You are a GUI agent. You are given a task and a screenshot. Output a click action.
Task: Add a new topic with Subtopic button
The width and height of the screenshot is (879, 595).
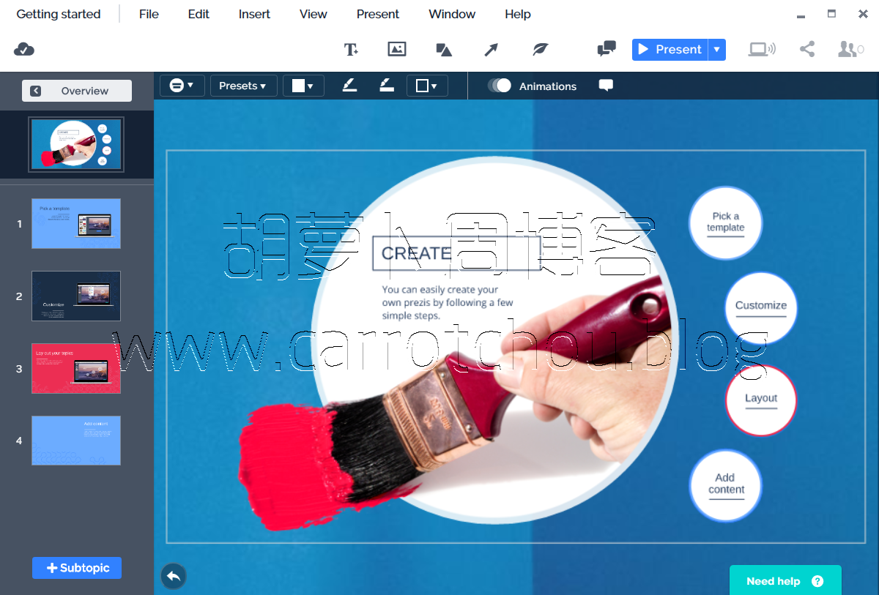[x=77, y=568]
